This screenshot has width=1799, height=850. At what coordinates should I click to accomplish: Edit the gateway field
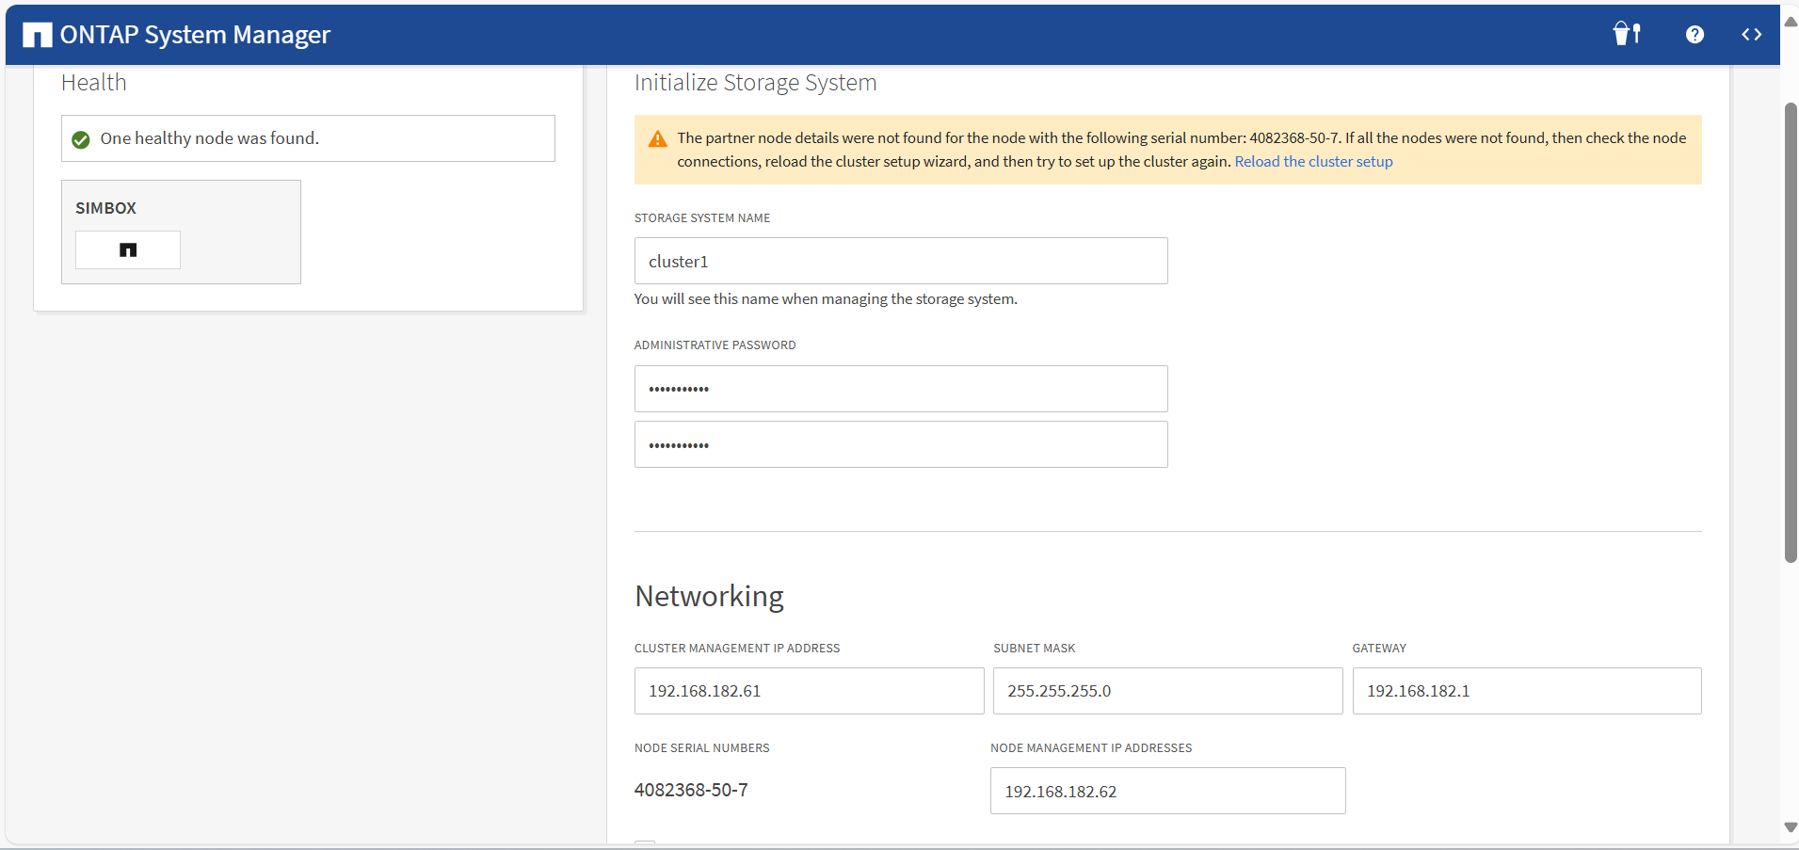tap(1527, 691)
